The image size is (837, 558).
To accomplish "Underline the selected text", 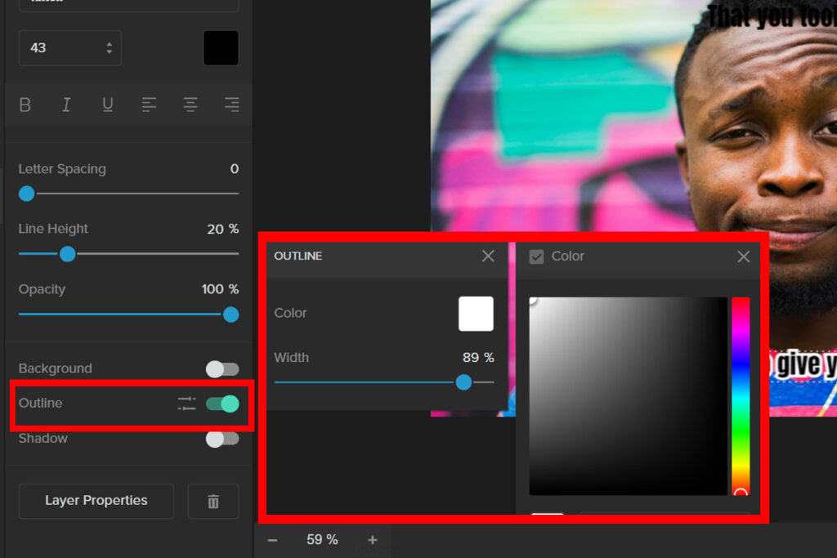I will tap(107, 105).
